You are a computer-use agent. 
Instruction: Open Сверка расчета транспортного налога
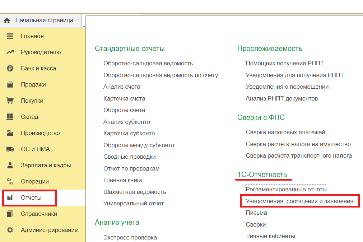click(299, 156)
